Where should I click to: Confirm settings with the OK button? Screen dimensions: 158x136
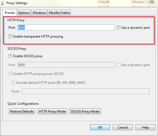coord(100,127)
